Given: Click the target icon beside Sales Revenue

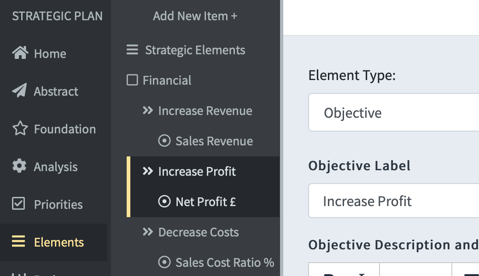Looking at the screenshot, I should [164, 141].
